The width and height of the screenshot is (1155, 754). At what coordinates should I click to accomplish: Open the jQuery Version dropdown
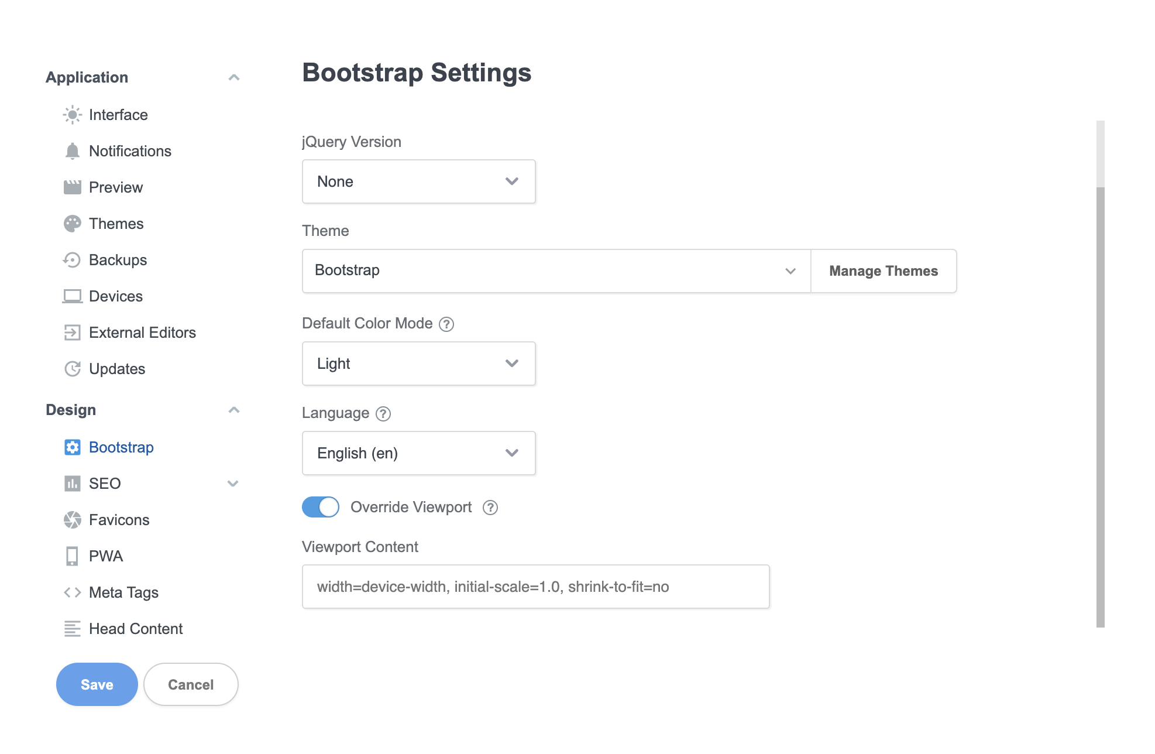pyautogui.click(x=418, y=181)
